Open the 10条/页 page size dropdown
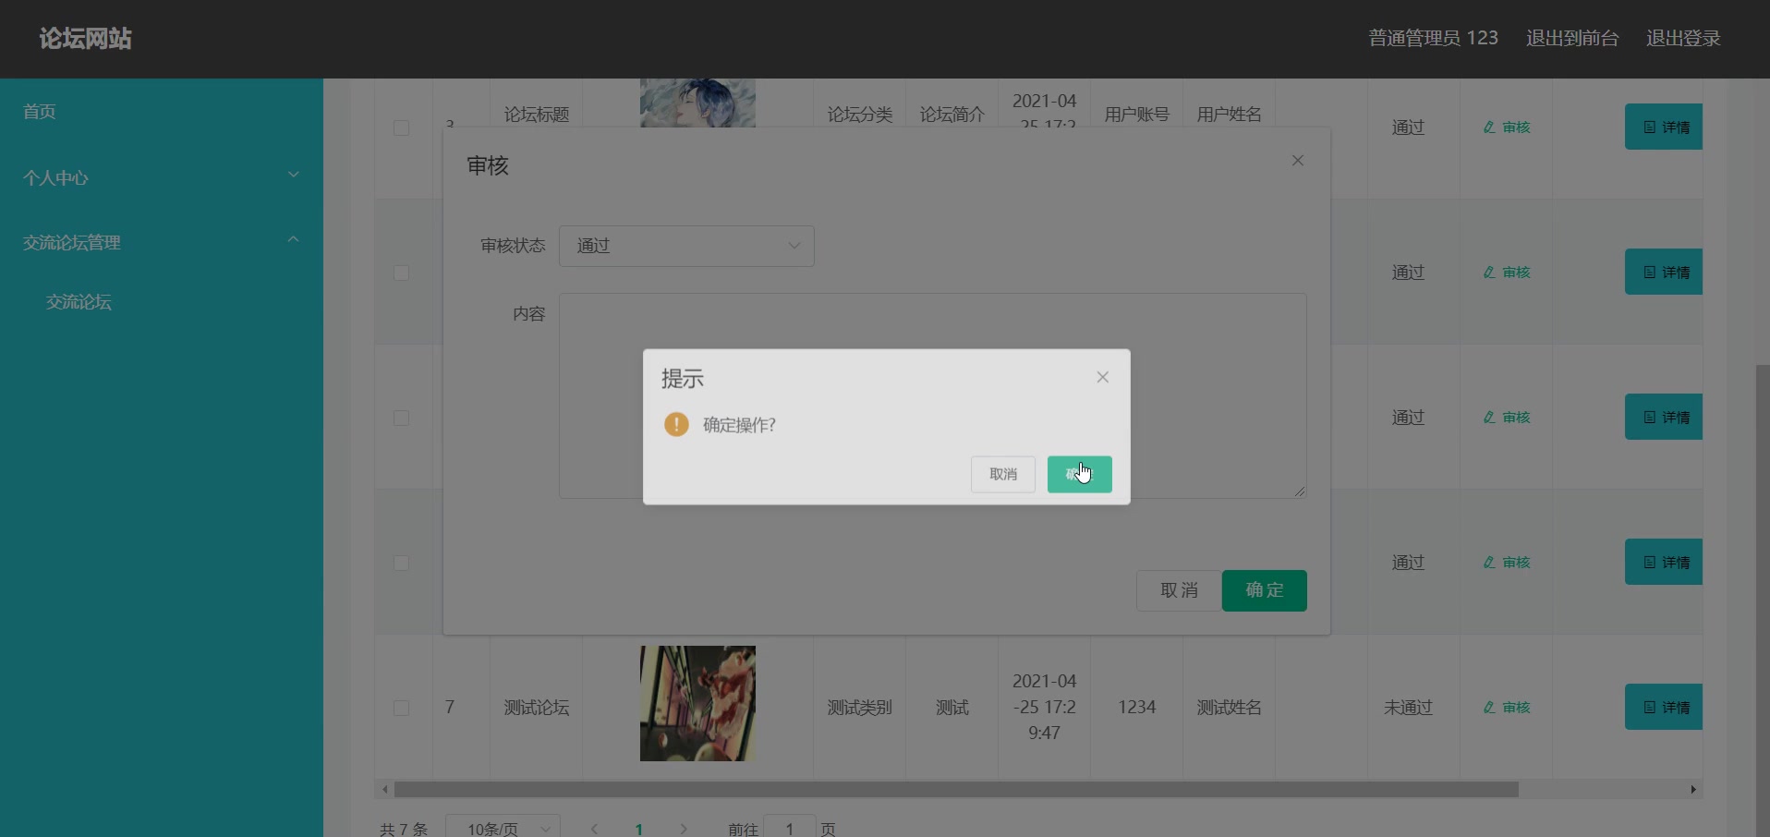 [x=503, y=827]
